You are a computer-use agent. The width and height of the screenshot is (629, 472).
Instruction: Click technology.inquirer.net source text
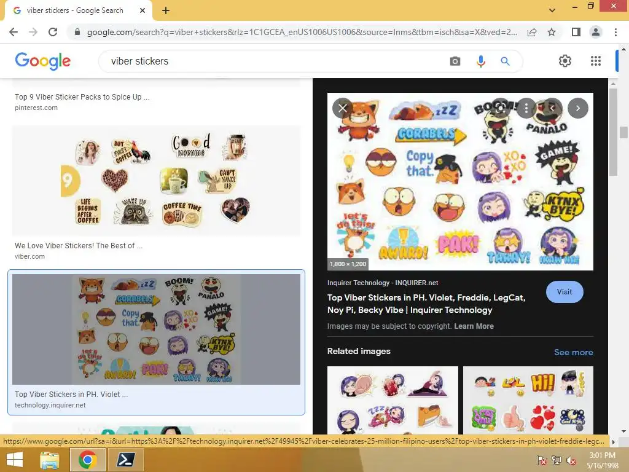[50, 405]
